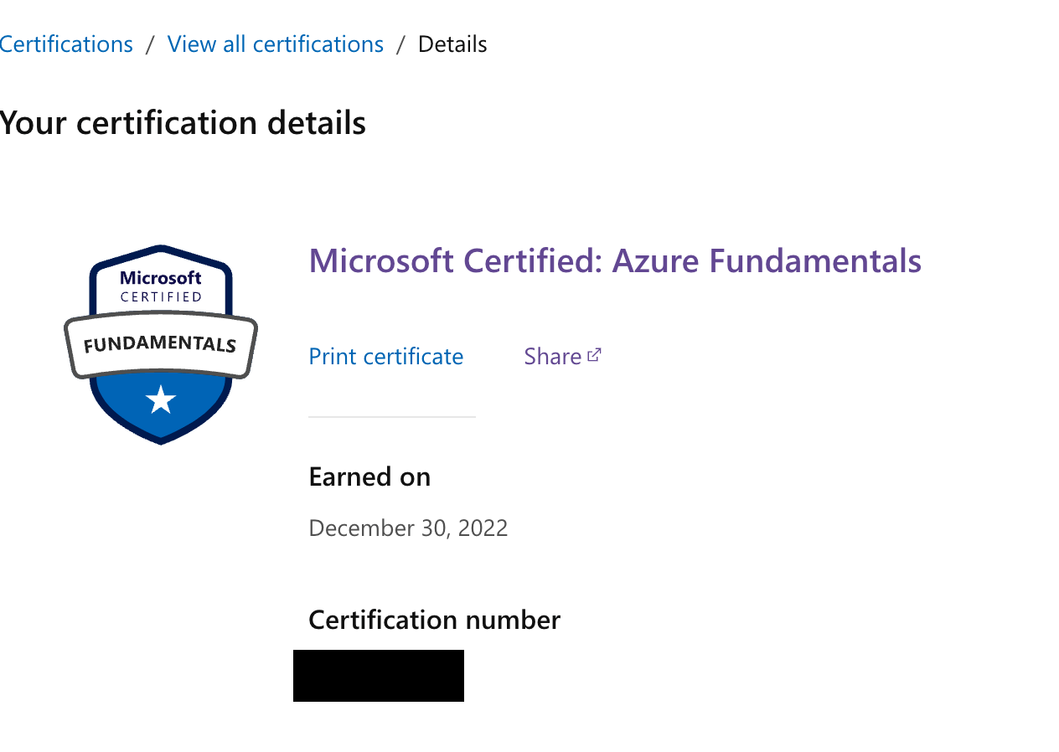
Task: Go to View all certifications
Action: click(276, 44)
